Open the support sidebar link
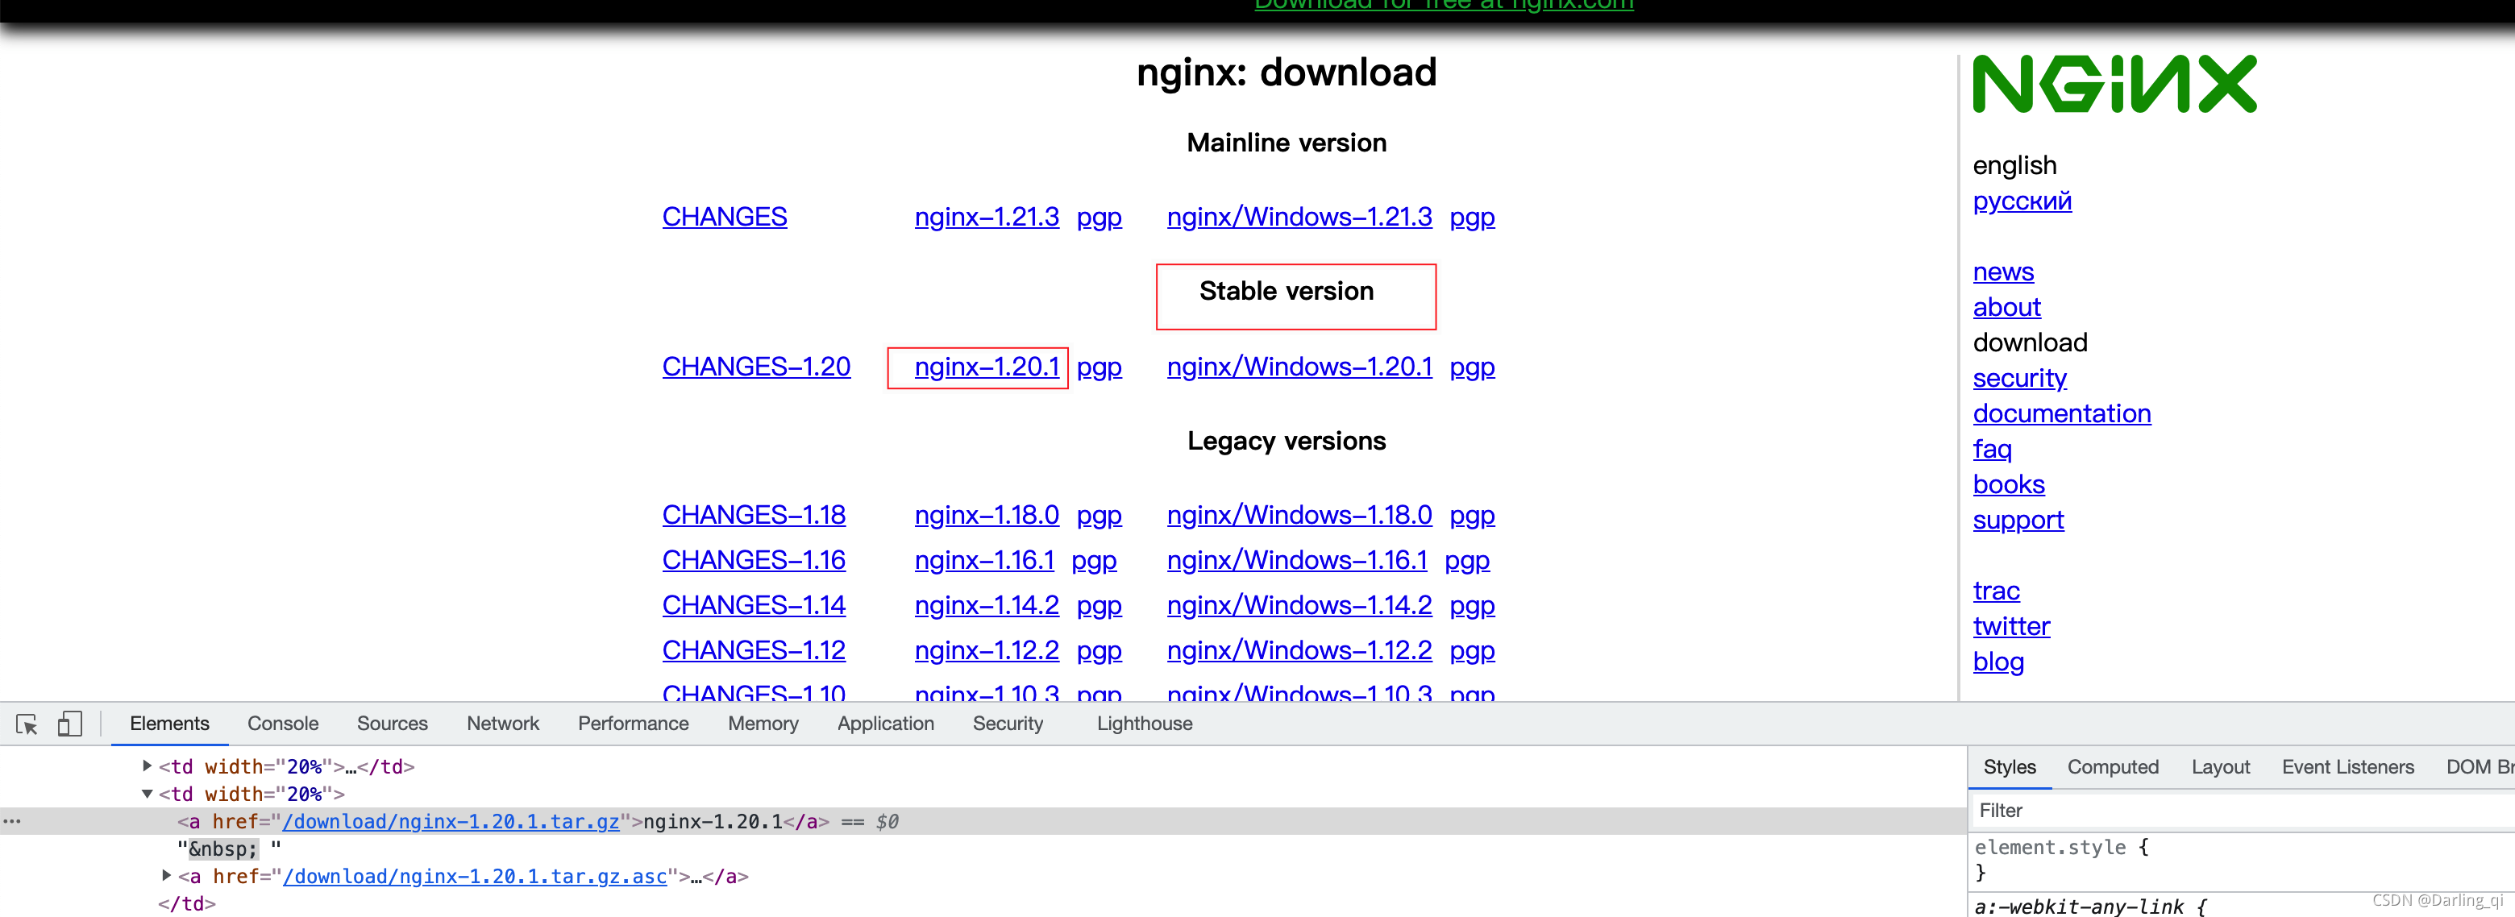This screenshot has height=917, width=2515. click(2018, 520)
